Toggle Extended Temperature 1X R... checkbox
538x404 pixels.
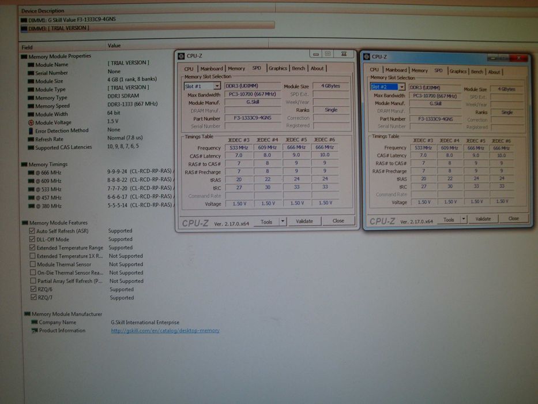[33, 256]
